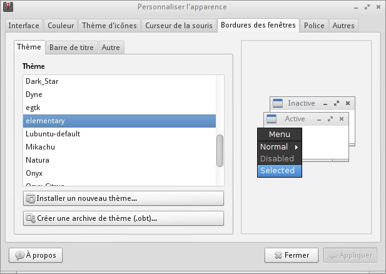Click minimize icon of Inactive preview window
The height and width of the screenshot is (274, 386).
[x=325, y=104]
